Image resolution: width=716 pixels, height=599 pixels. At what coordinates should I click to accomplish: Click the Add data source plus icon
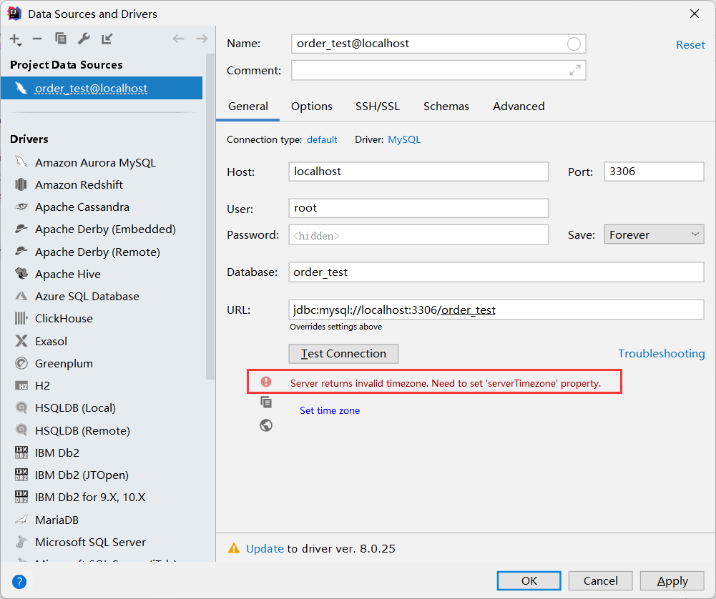[16, 40]
